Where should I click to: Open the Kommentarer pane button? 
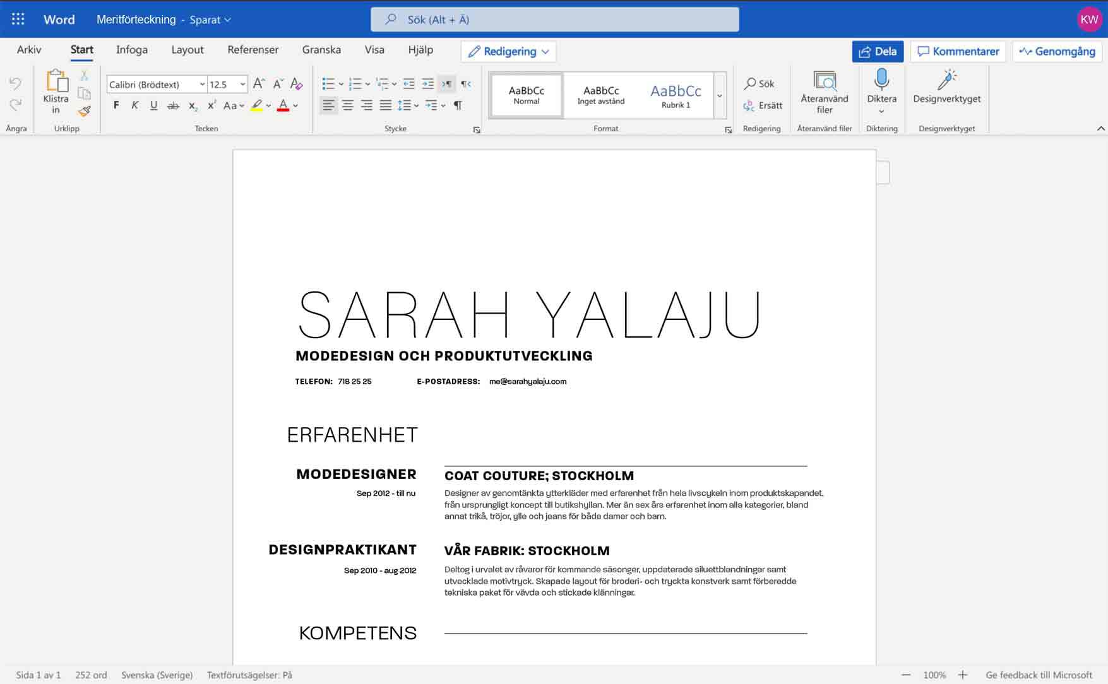(958, 52)
